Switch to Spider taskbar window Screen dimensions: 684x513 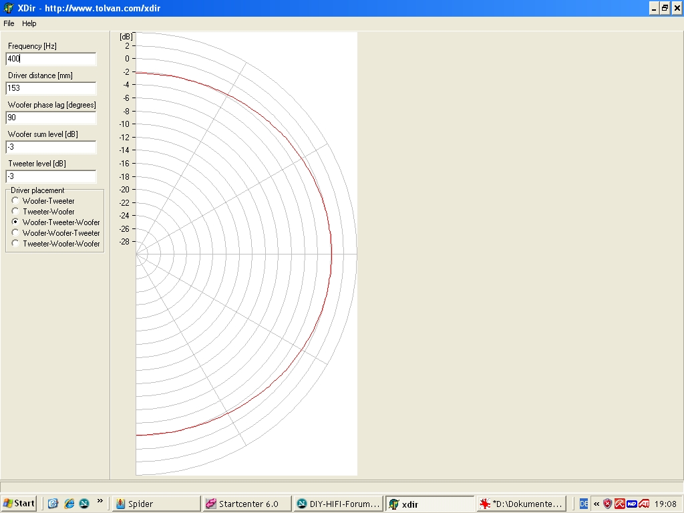click(x=156, y=504)
